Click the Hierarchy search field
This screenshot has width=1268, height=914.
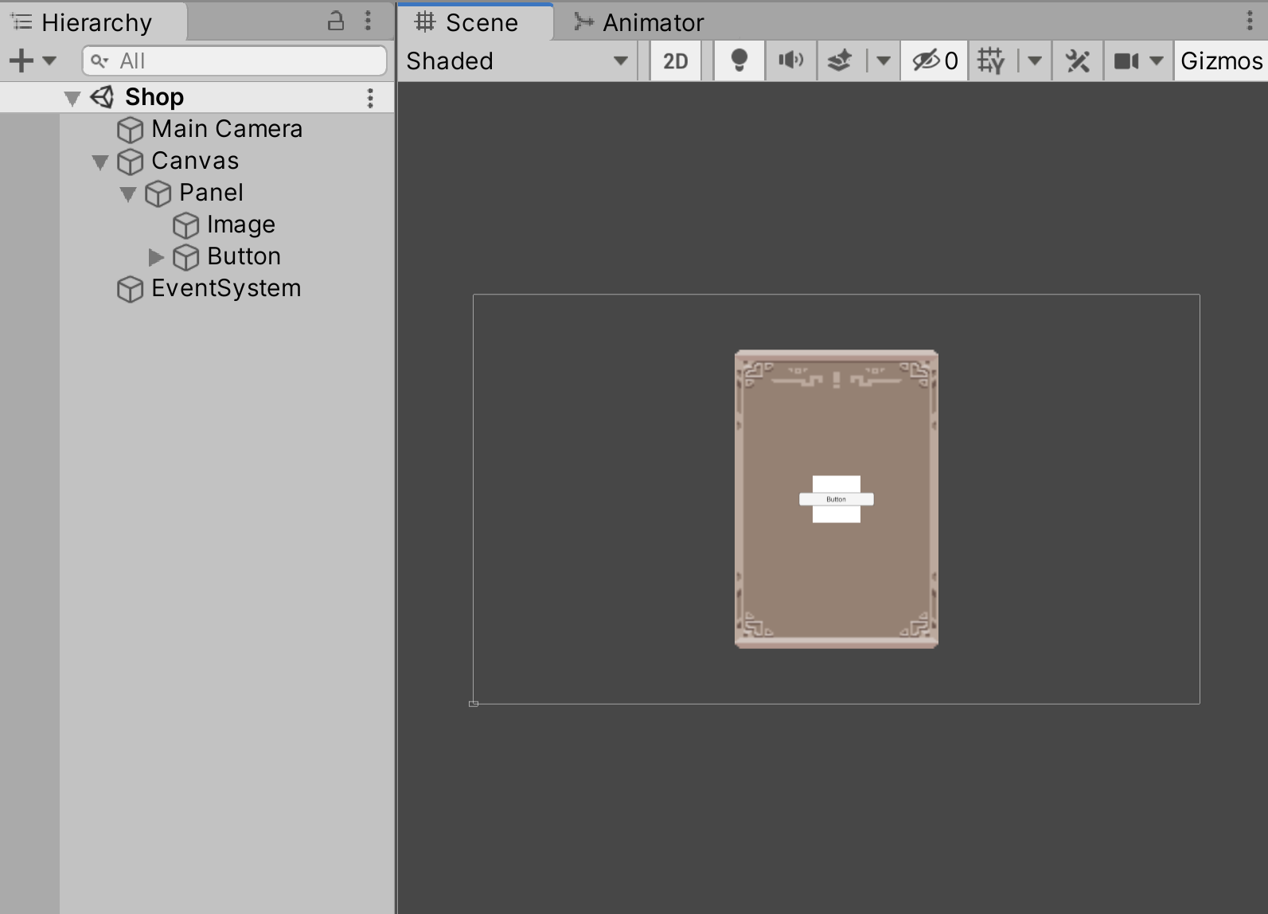235,61
